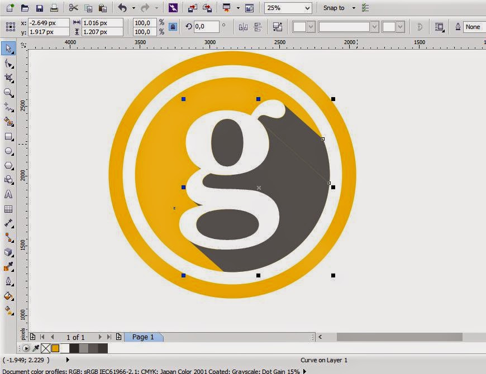The width and height of the screenshot is (486, 374).
Task: Pick the white swatch in document palette
Action: click(64, 349)
